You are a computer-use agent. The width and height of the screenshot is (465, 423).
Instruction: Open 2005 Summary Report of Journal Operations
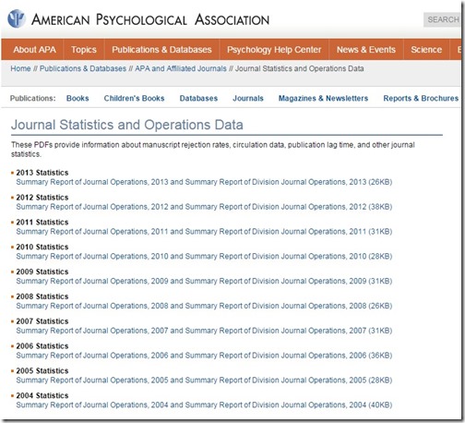204,381
